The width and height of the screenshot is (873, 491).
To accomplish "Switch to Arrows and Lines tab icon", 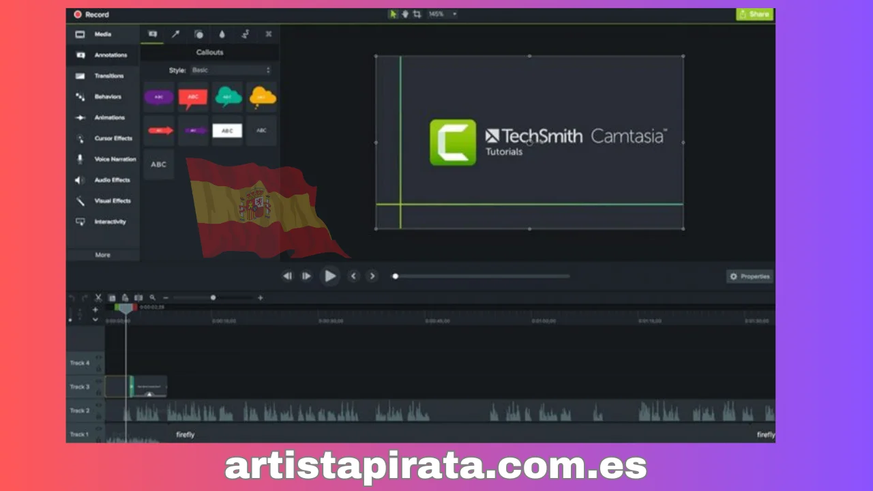I will point(175,34).
